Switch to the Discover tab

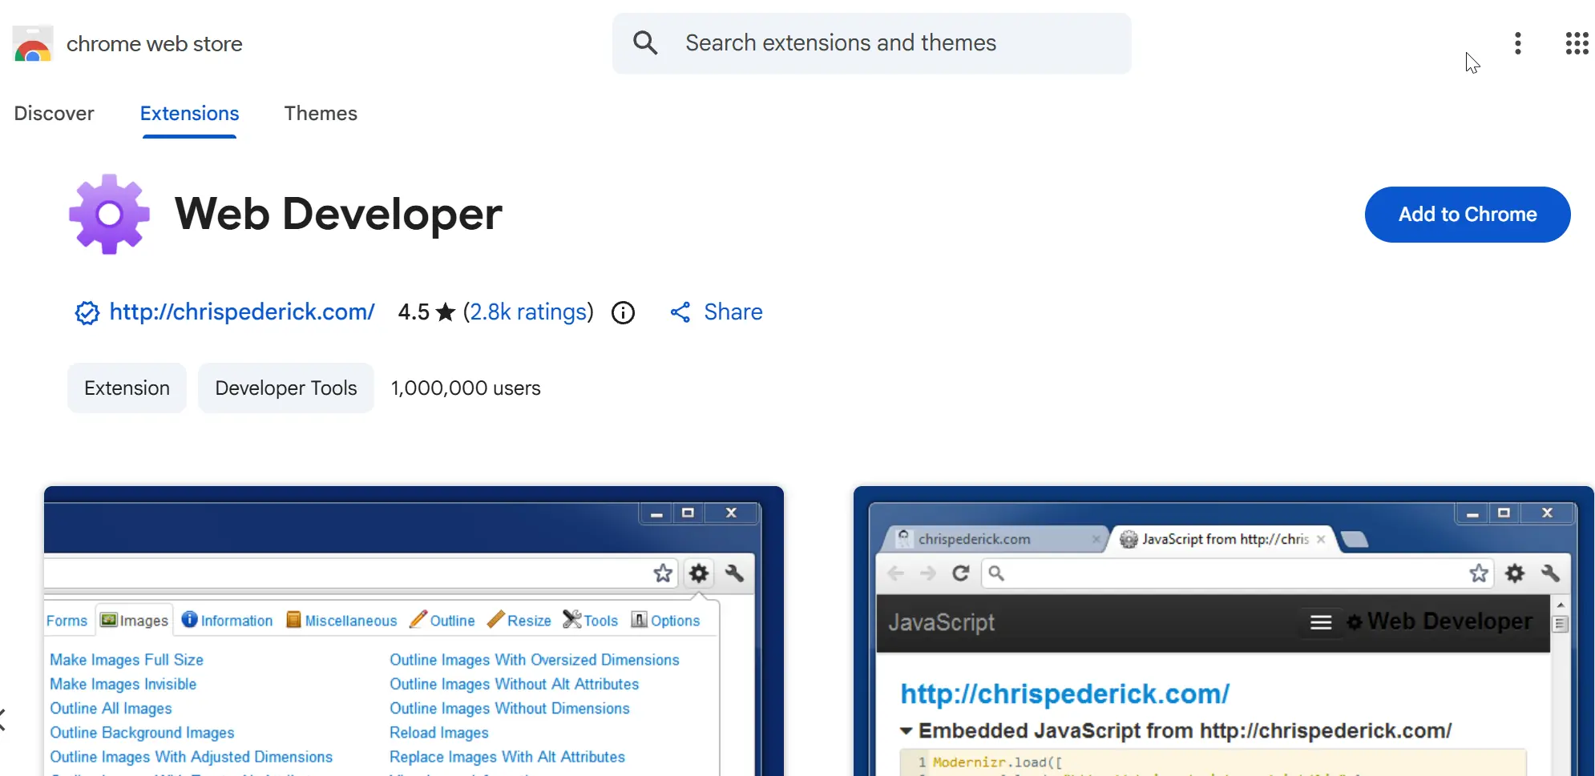pos(54,114)
